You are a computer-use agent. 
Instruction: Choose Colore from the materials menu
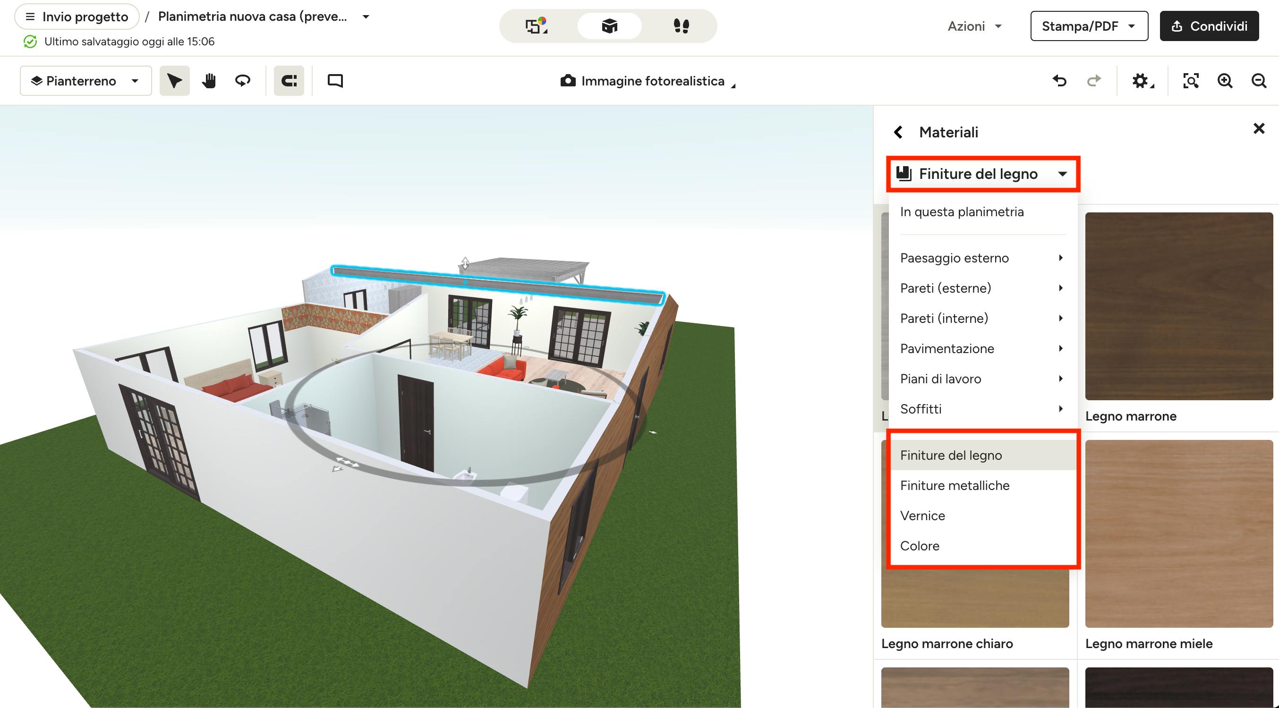[982, 546]
